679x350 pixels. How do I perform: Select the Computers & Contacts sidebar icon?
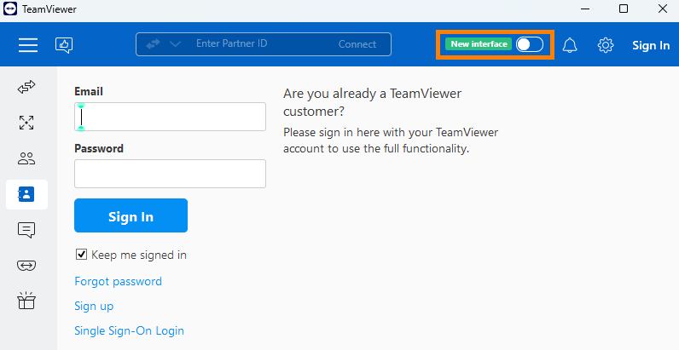[x=26, y=194]
